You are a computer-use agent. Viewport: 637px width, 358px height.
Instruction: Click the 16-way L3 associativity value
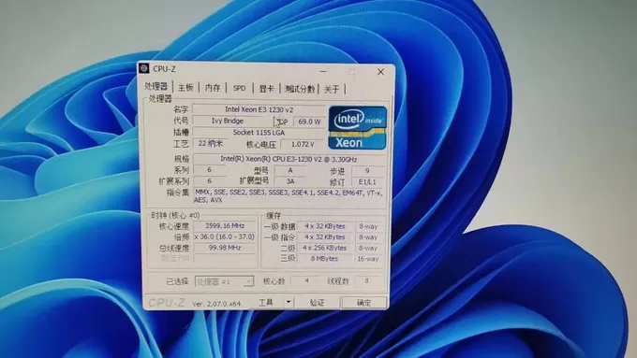(368, 259)
